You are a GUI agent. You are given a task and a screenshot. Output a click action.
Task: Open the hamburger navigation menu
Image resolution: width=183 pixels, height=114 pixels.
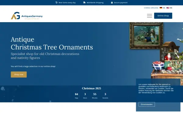pyautogui.click(x=149, y=16)
